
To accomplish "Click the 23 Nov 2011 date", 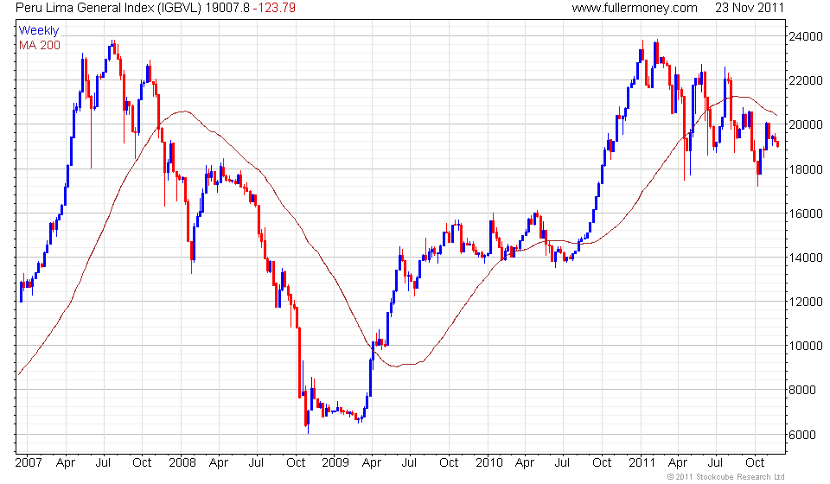I will [749, 8].
